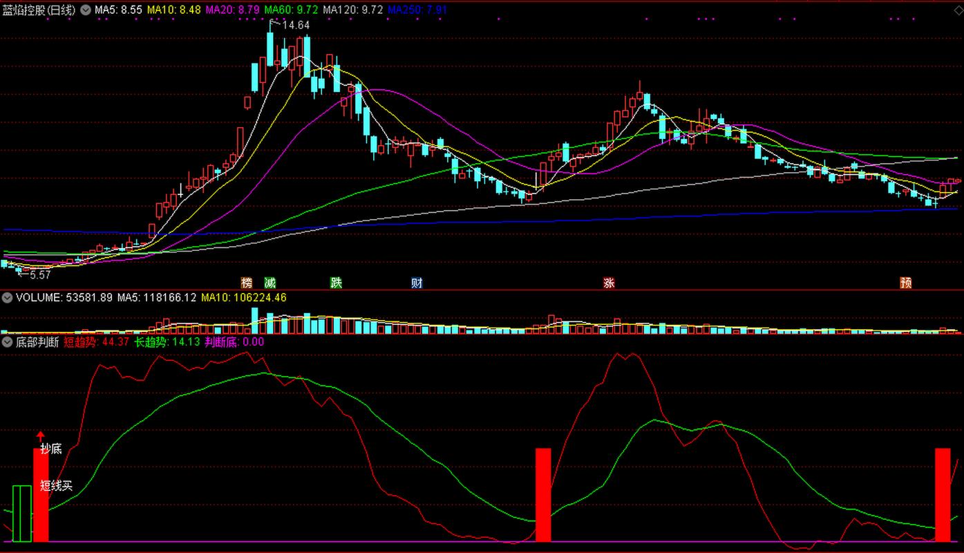
Task: Expand dropdown next to 蓝焰控股(日线)
Action: pyautogui.click(x=86, y=10)
